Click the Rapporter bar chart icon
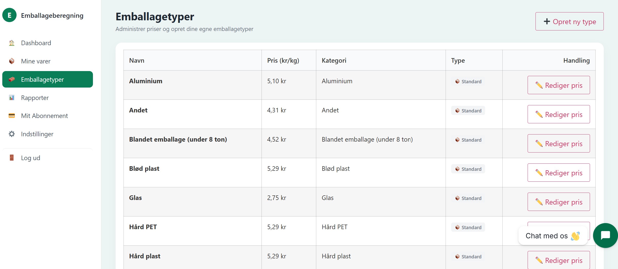This screenshot has width=618, height=269. tap(12, 98)
